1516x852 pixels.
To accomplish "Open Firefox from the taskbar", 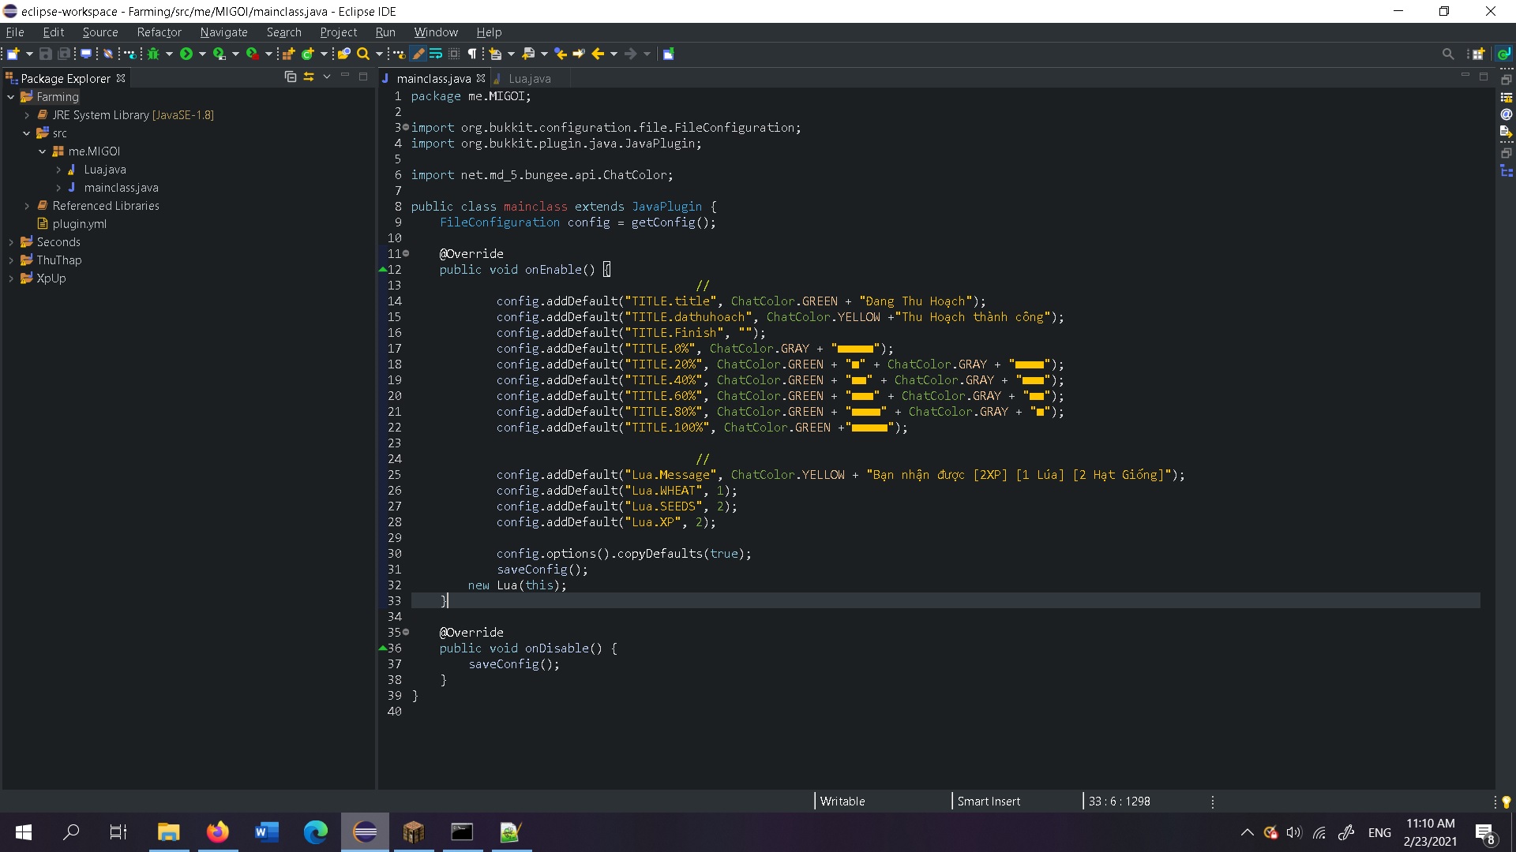I will pos(217,831).
